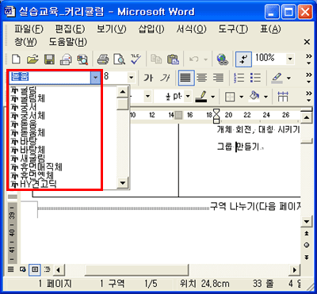This screenshot has height=294, width=317.
Task: Click the Paste clipboard icon
Action: click(x=173, y=59)
